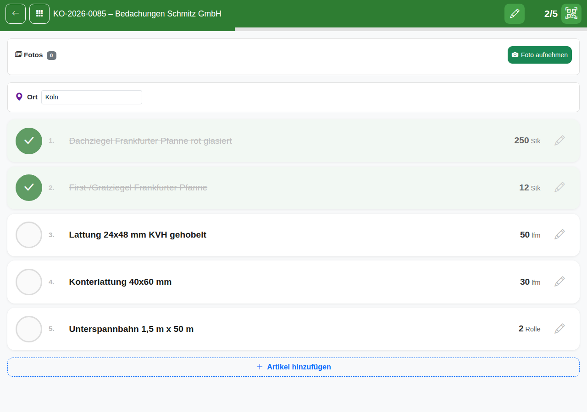Uncheck the Dachziegel Frankfurter Pfanne item

[29, 141]
